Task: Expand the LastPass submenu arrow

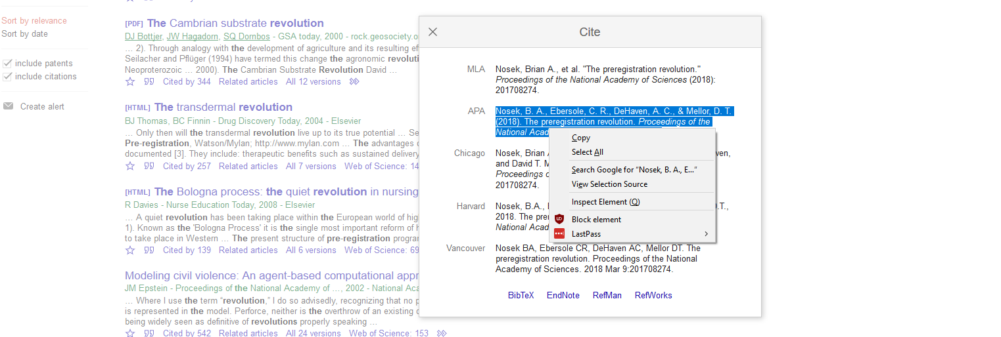Action: click(707, 234)
